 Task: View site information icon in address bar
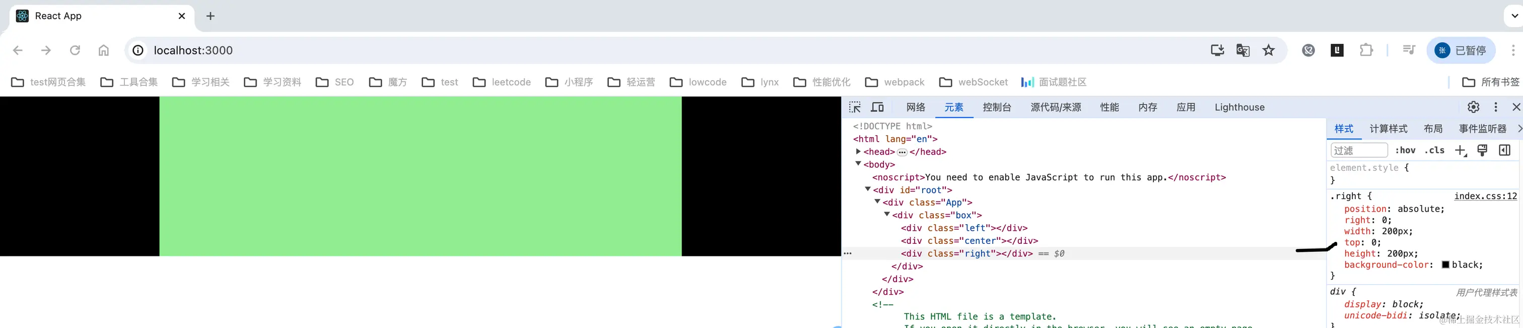pyautogui.click(x=138, y=50)
